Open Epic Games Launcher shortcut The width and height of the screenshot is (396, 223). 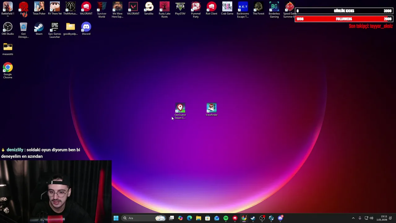click(55, 30)
